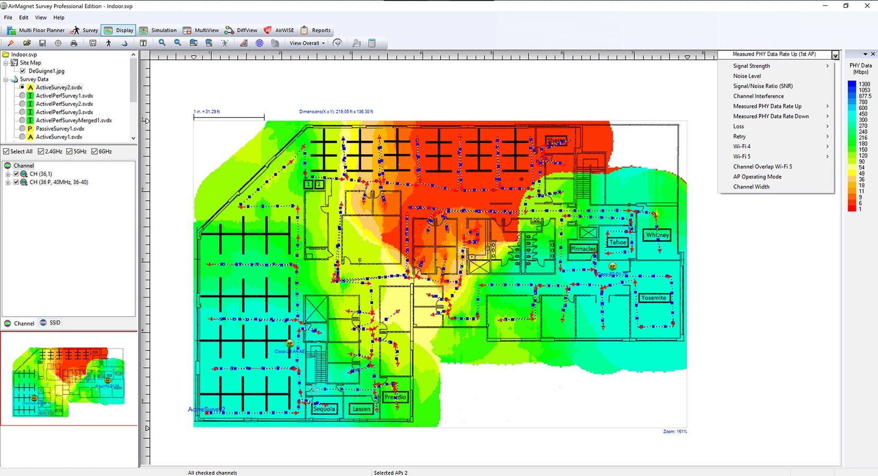Select the ActiveSurvey2.svdx tree item
878x476 pixels.
pyautogui.click(x=59, y=87)
